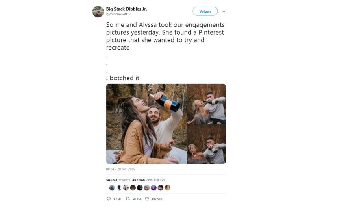Open Big Stack Dibbles Jr. profile avatar
Viewport: 344px width, 207px height.
click(98, 11)
